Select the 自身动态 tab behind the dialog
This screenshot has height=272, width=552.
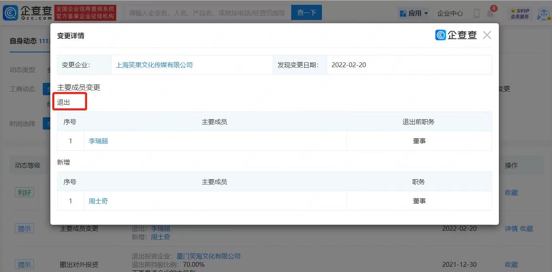23,41
